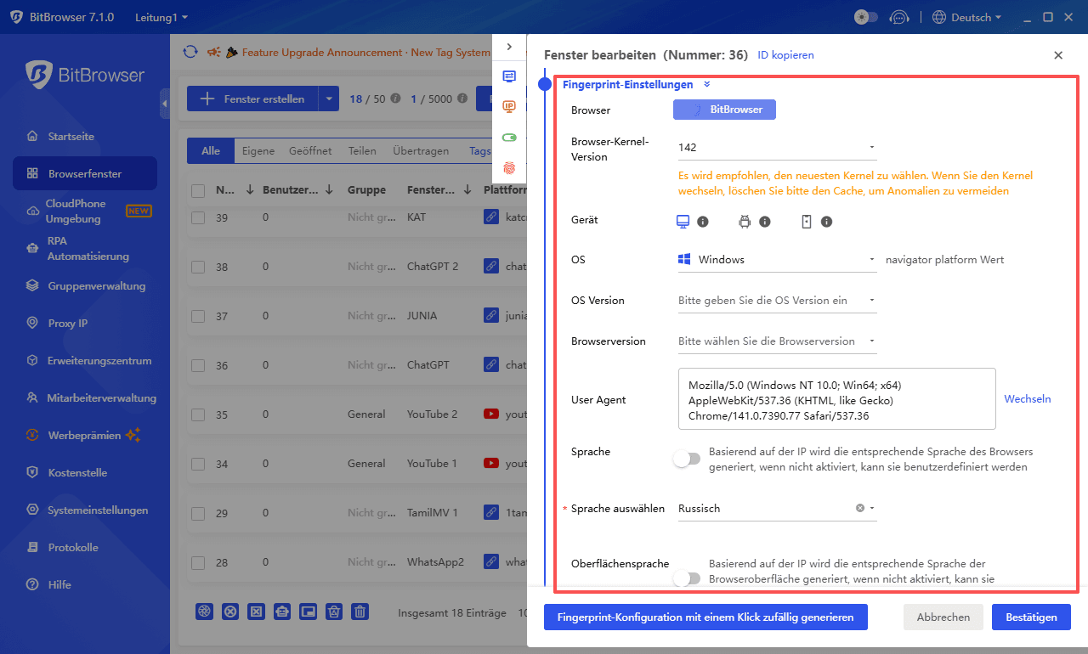Click the ID kopieren link
The height and width of the screenshot is (654, 1088).
[x=785, y=54]
